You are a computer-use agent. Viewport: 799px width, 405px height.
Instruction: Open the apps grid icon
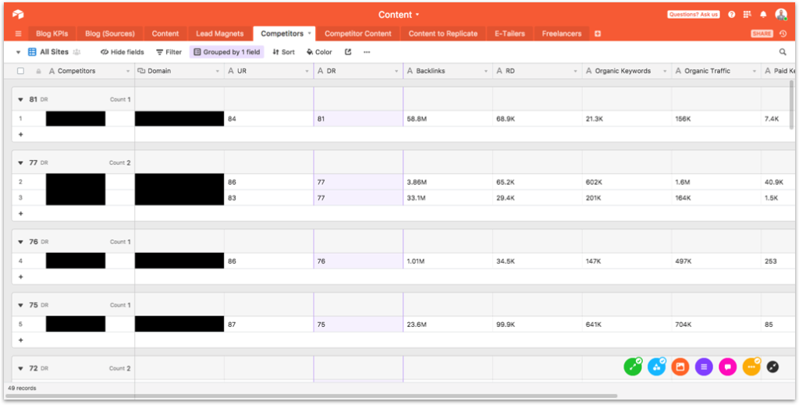pyautogui.click(x=747, y=15)
